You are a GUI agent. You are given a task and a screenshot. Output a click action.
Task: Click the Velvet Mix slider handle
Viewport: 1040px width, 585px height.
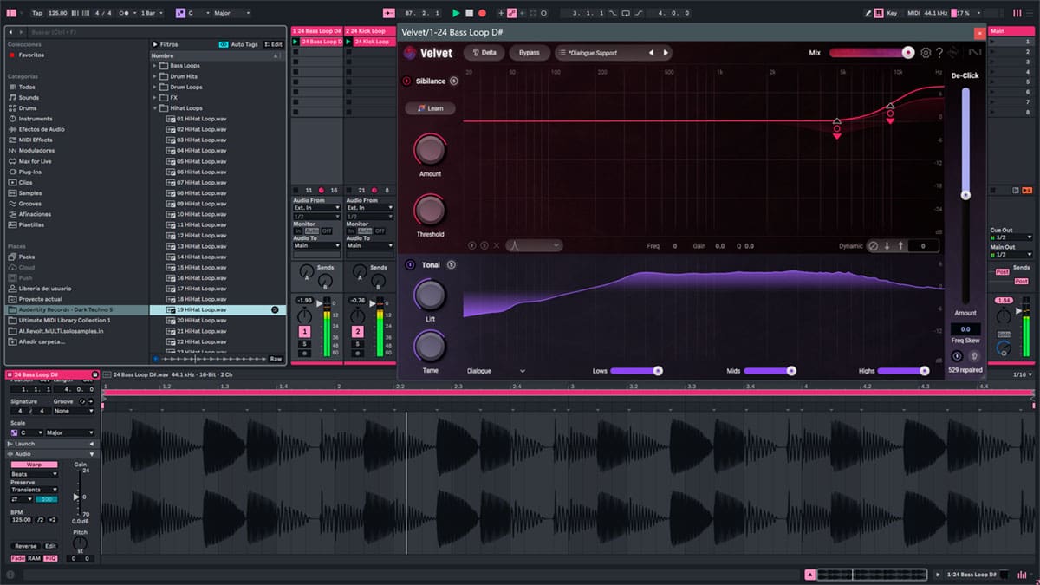[x=907, y=53]
